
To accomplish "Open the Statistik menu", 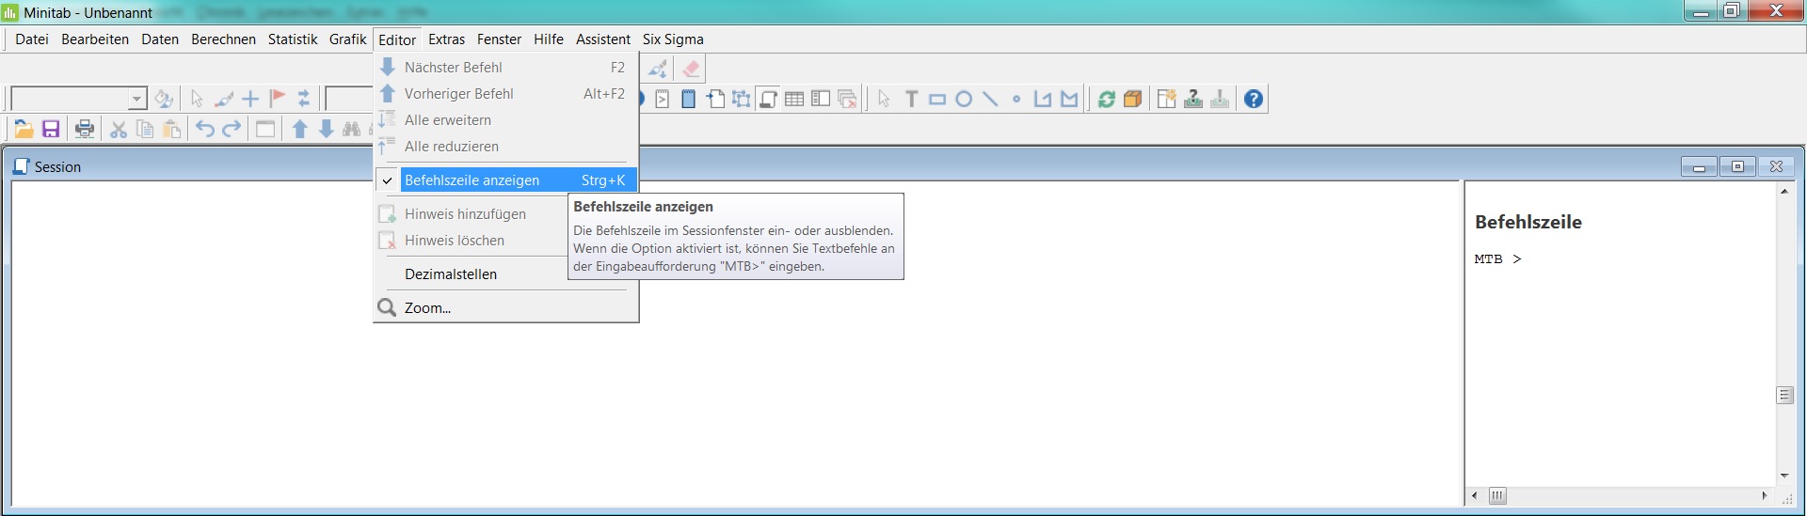I will [x=293, y=39].
